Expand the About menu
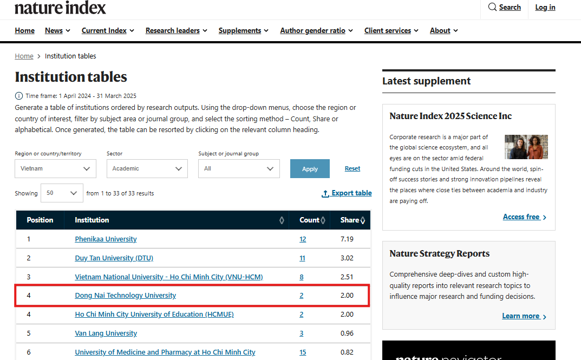This screenshot has height=360, width=581. 444,31
